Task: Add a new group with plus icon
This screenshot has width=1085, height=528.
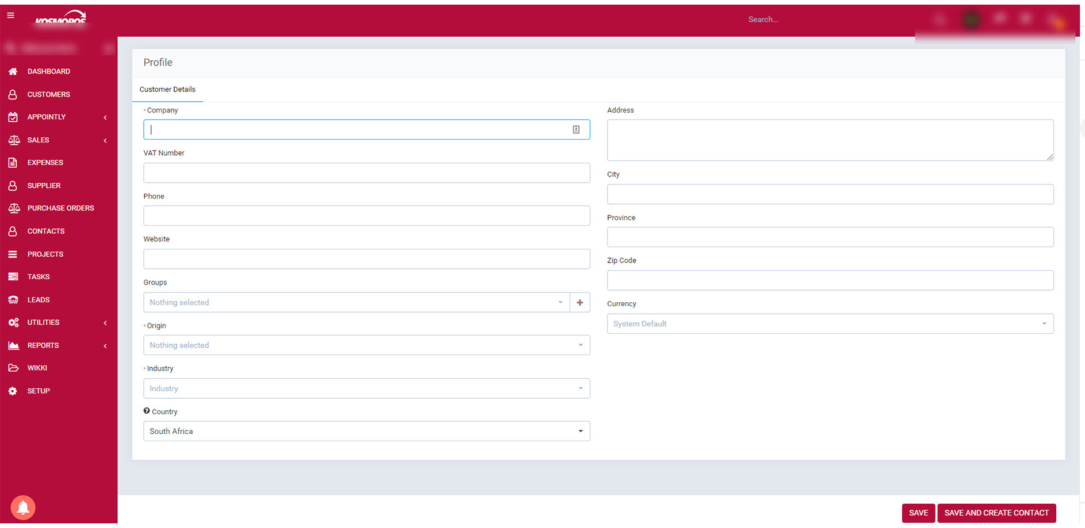Action: tap(580, 302)
